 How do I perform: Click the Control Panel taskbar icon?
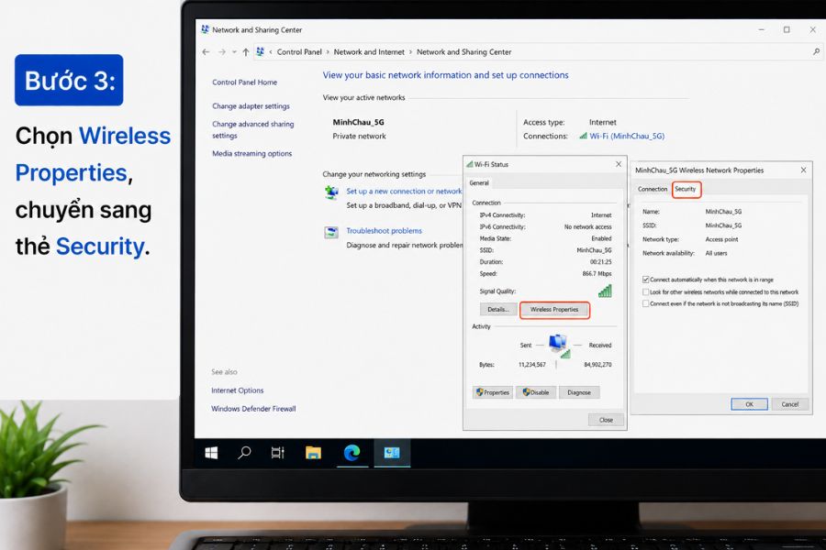(x=392, y=453)
